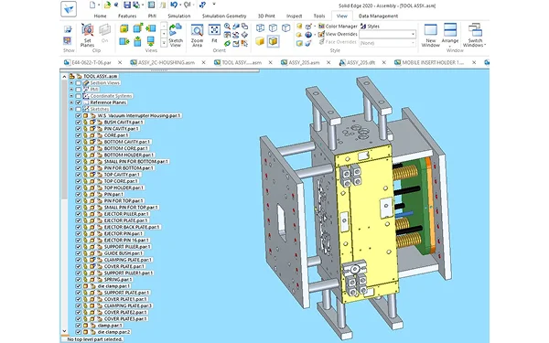Image resolution: width=549 pixels, height=343 pixels.
Task: Uncheck the SPRING.par:1 checkbox
Action: point(79,280)
